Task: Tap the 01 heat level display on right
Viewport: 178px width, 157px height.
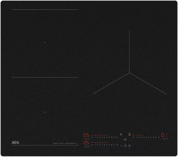Action: tap(164, 135)
